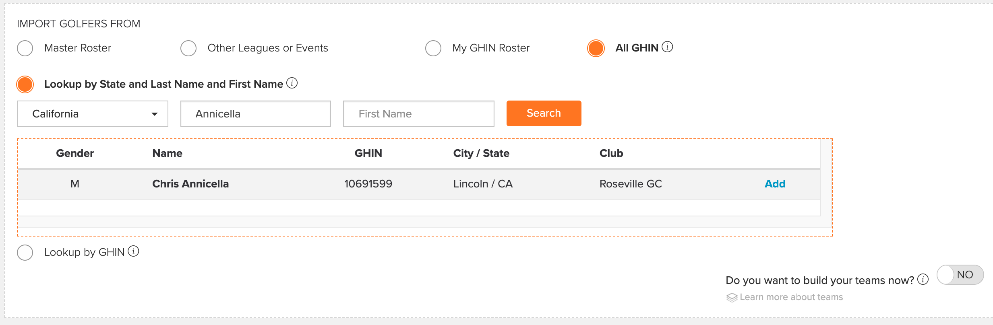
Task: Click the state dropdown arrow
Action: 155,114
